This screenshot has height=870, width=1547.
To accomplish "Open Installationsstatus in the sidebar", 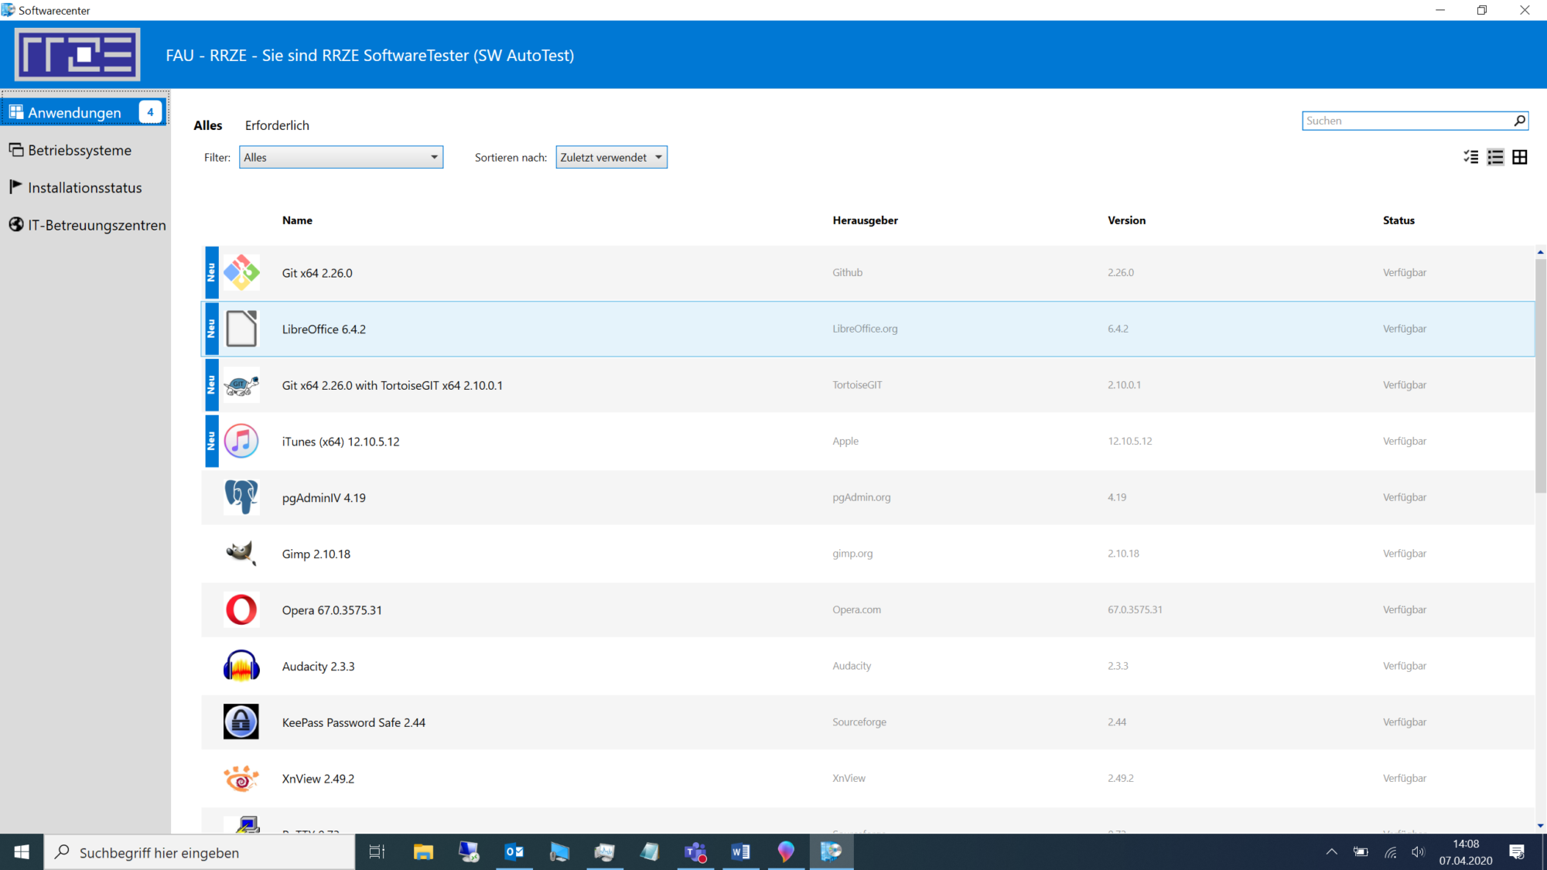I will pyautogui.click(x=85, y=188).
